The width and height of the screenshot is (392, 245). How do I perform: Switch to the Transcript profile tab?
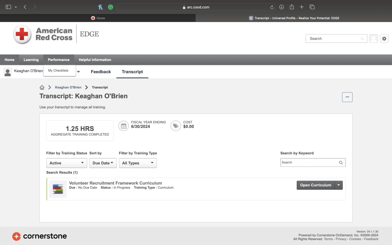(132, 72)
